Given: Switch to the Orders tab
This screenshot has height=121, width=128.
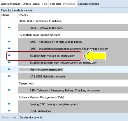Looking at the screenshot, I should click(x=27, y=4).
